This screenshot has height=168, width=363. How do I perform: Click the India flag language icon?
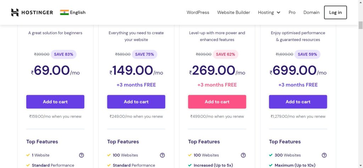(x=64, y=12)
